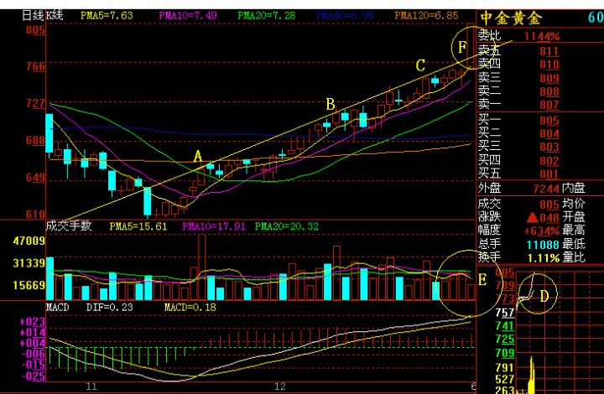Select the point labeled B on the chart
Screen dimensions: 604x394
[x=331, y=104]
